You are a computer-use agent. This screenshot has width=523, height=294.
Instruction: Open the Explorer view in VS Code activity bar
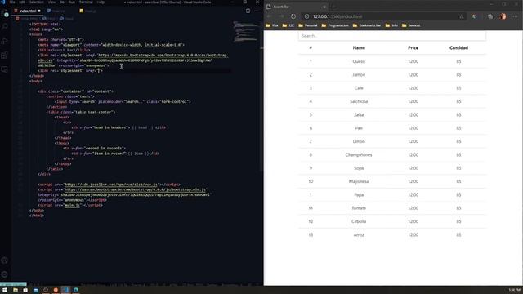click(x=5, y=14)
